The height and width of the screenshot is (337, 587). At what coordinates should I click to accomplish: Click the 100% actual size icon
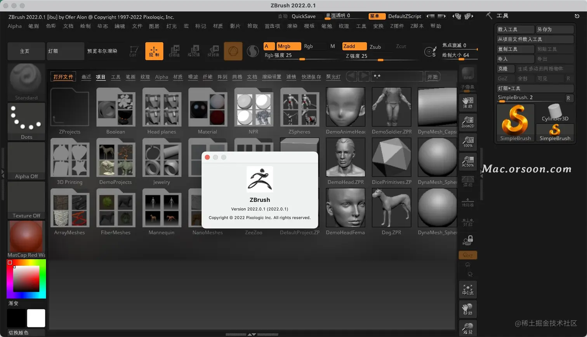[468, 142]
